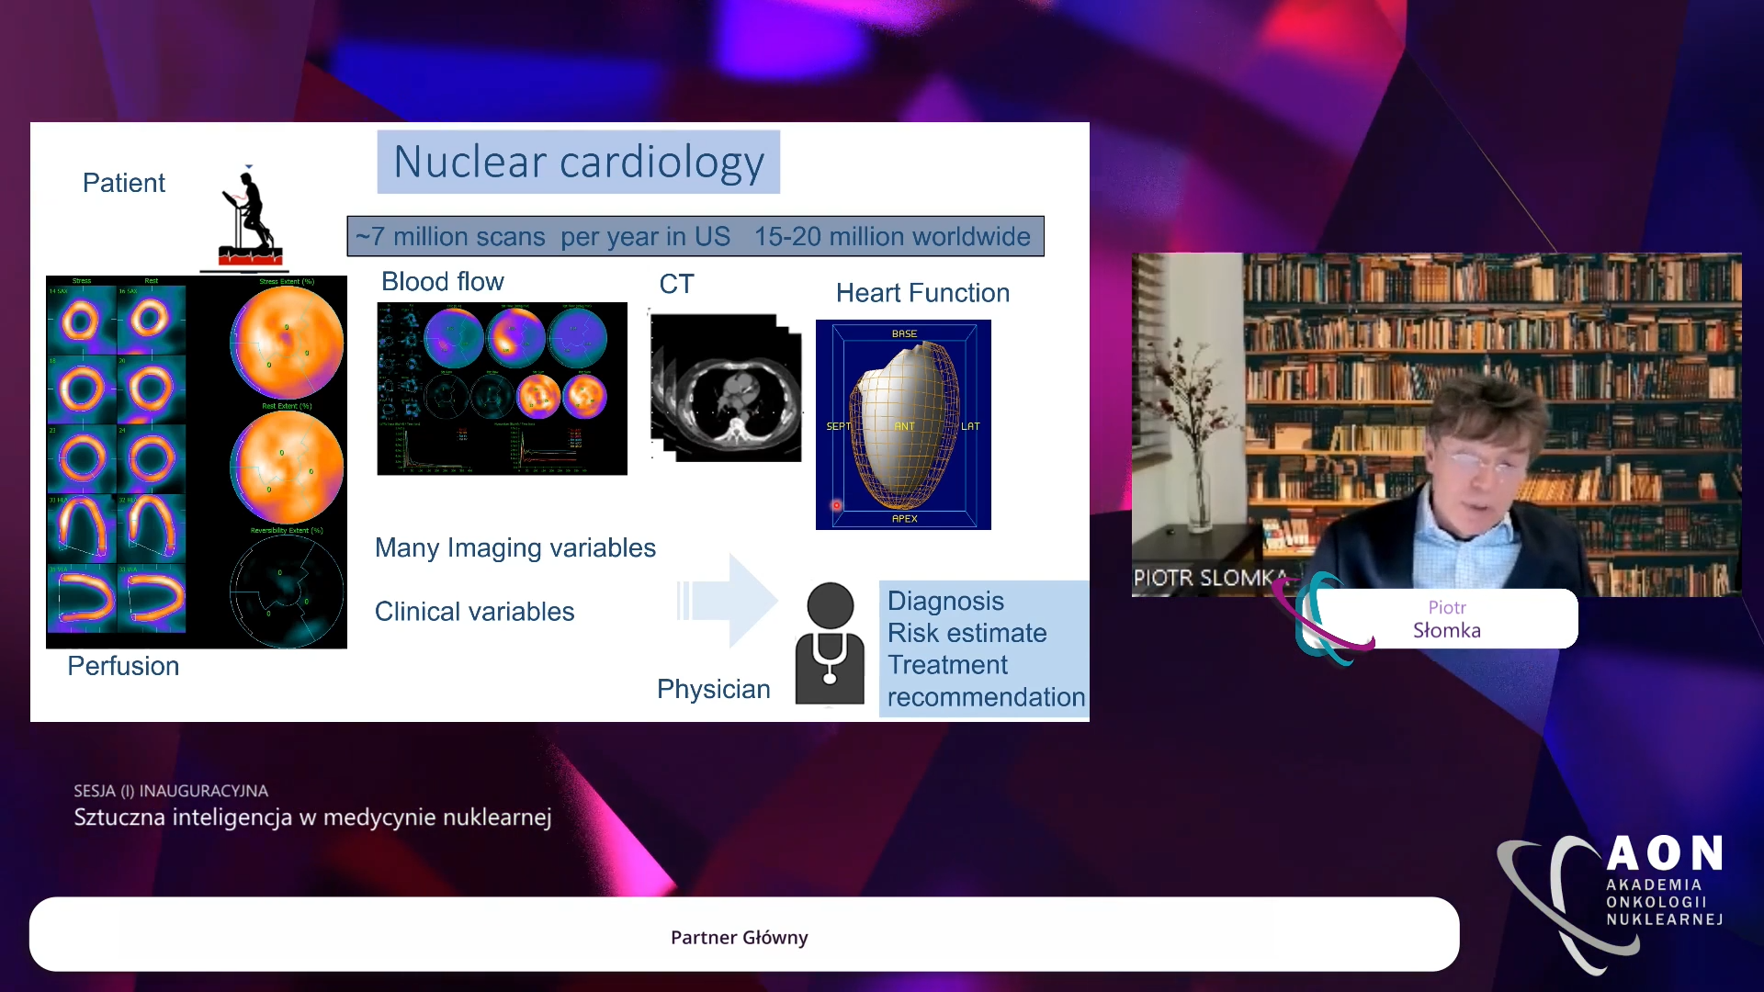Click the 'Partner Główny' banner
1764x992 pixels.
coord(743,935)
